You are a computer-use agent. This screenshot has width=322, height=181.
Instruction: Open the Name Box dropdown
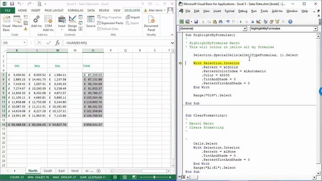(25, 43)
